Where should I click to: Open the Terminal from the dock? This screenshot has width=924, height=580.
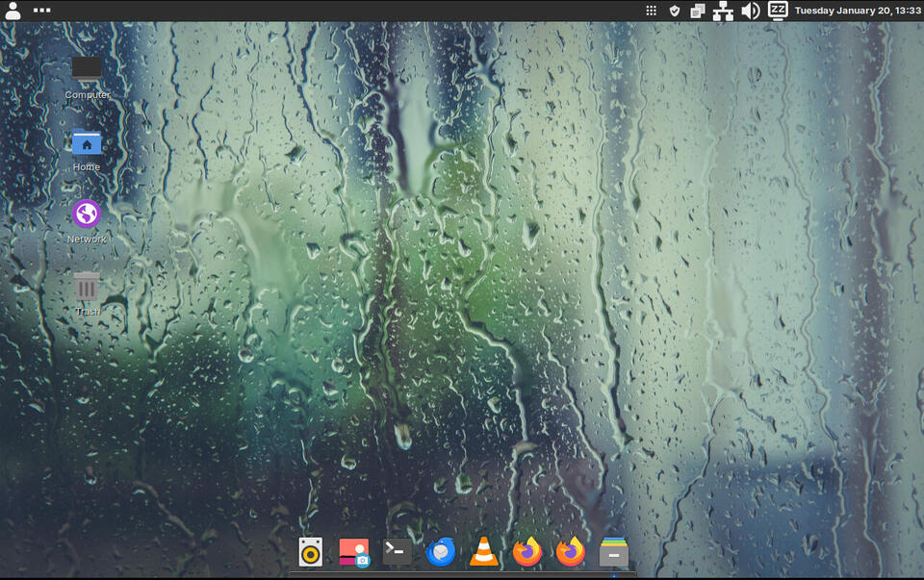pos(398,551)
